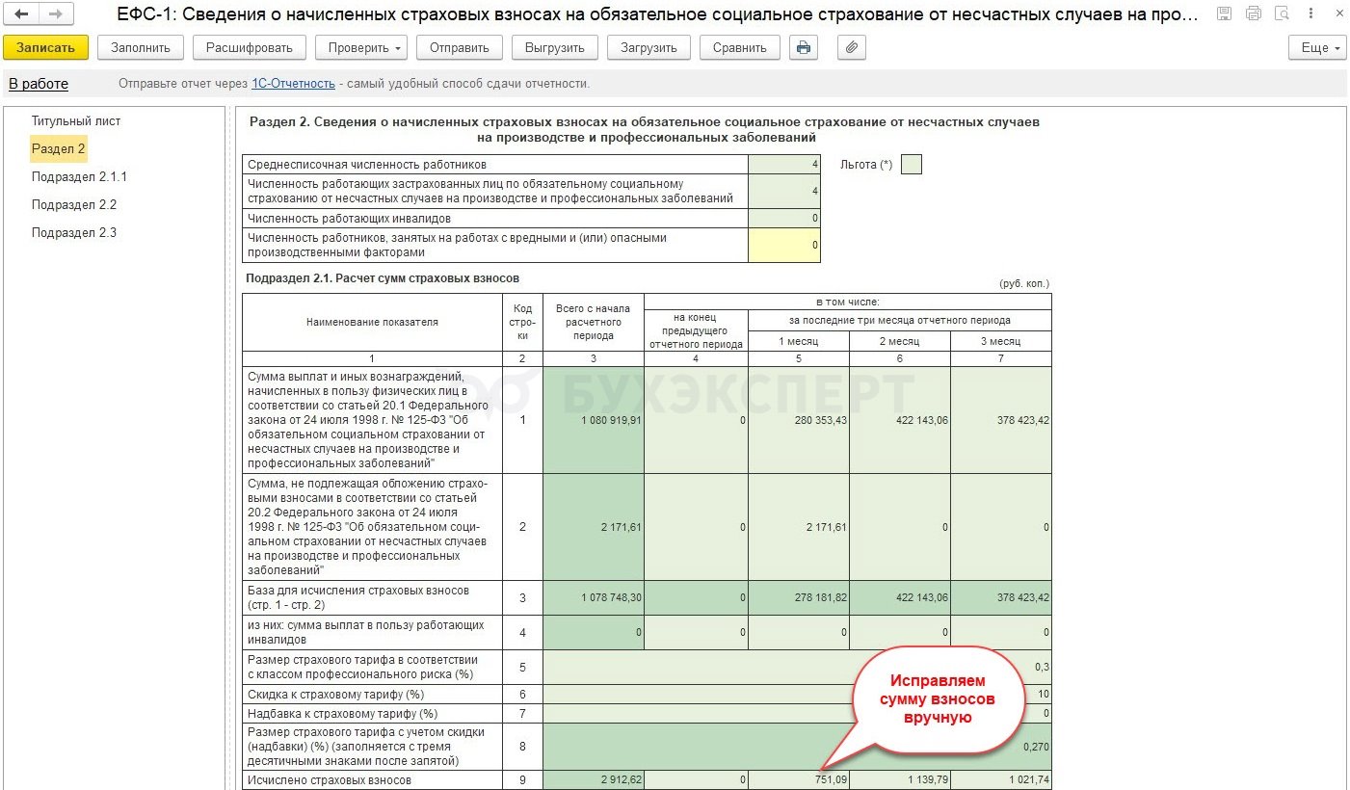Open Подраздел 2.3 section
1350x790 pixels.
[74, 233]
